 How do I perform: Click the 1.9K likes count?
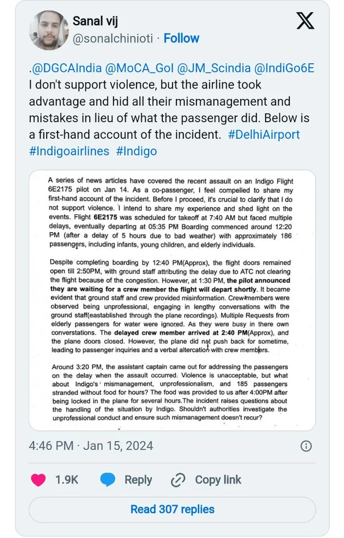coord(67,480)
